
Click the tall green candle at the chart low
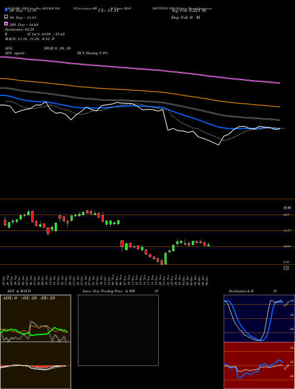(x=166, y=259)
